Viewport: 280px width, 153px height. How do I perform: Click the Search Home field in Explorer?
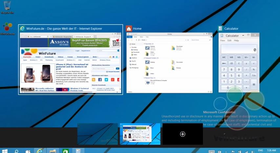[201, 40]
